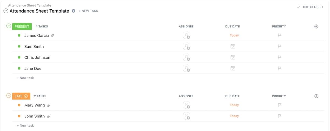Image resolution: width=330 pixels, height=131 pixels.
Task: Collapse the Present group
Action: 9,26
